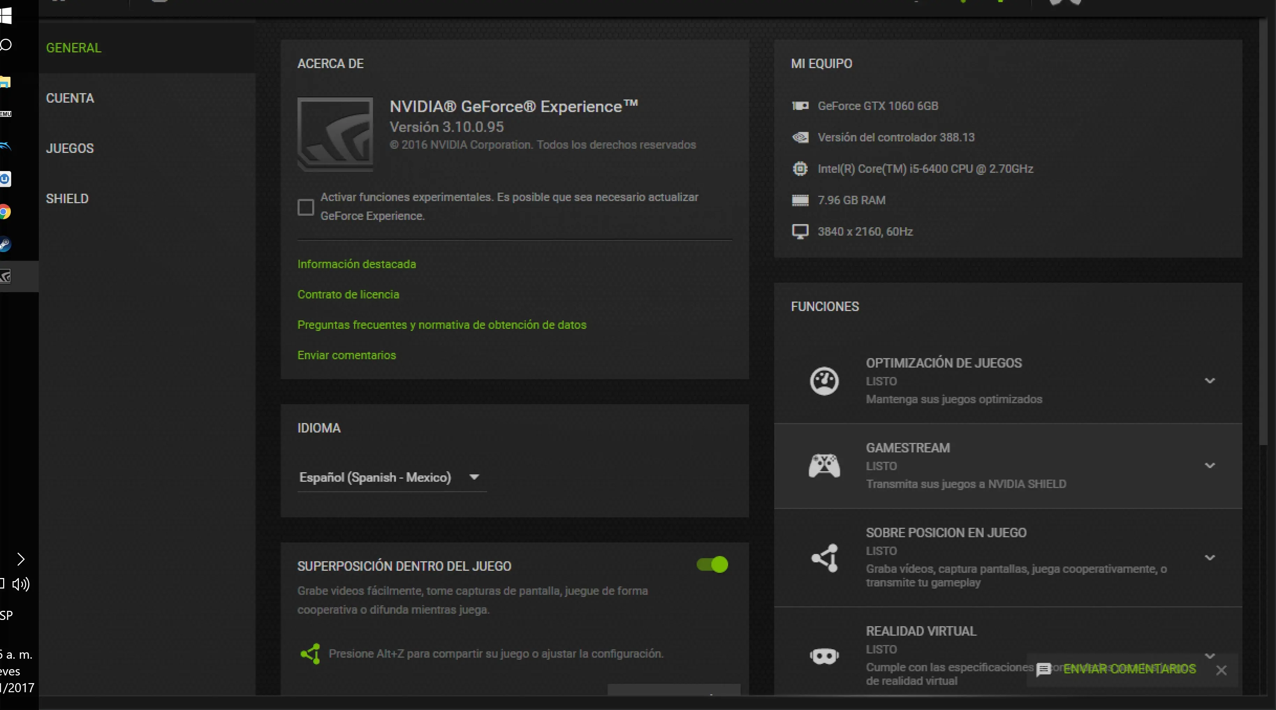This screenshot has width=1276, height=710.
Task: Expand the Realidad virtual chevron
Action: [1210, 656]
